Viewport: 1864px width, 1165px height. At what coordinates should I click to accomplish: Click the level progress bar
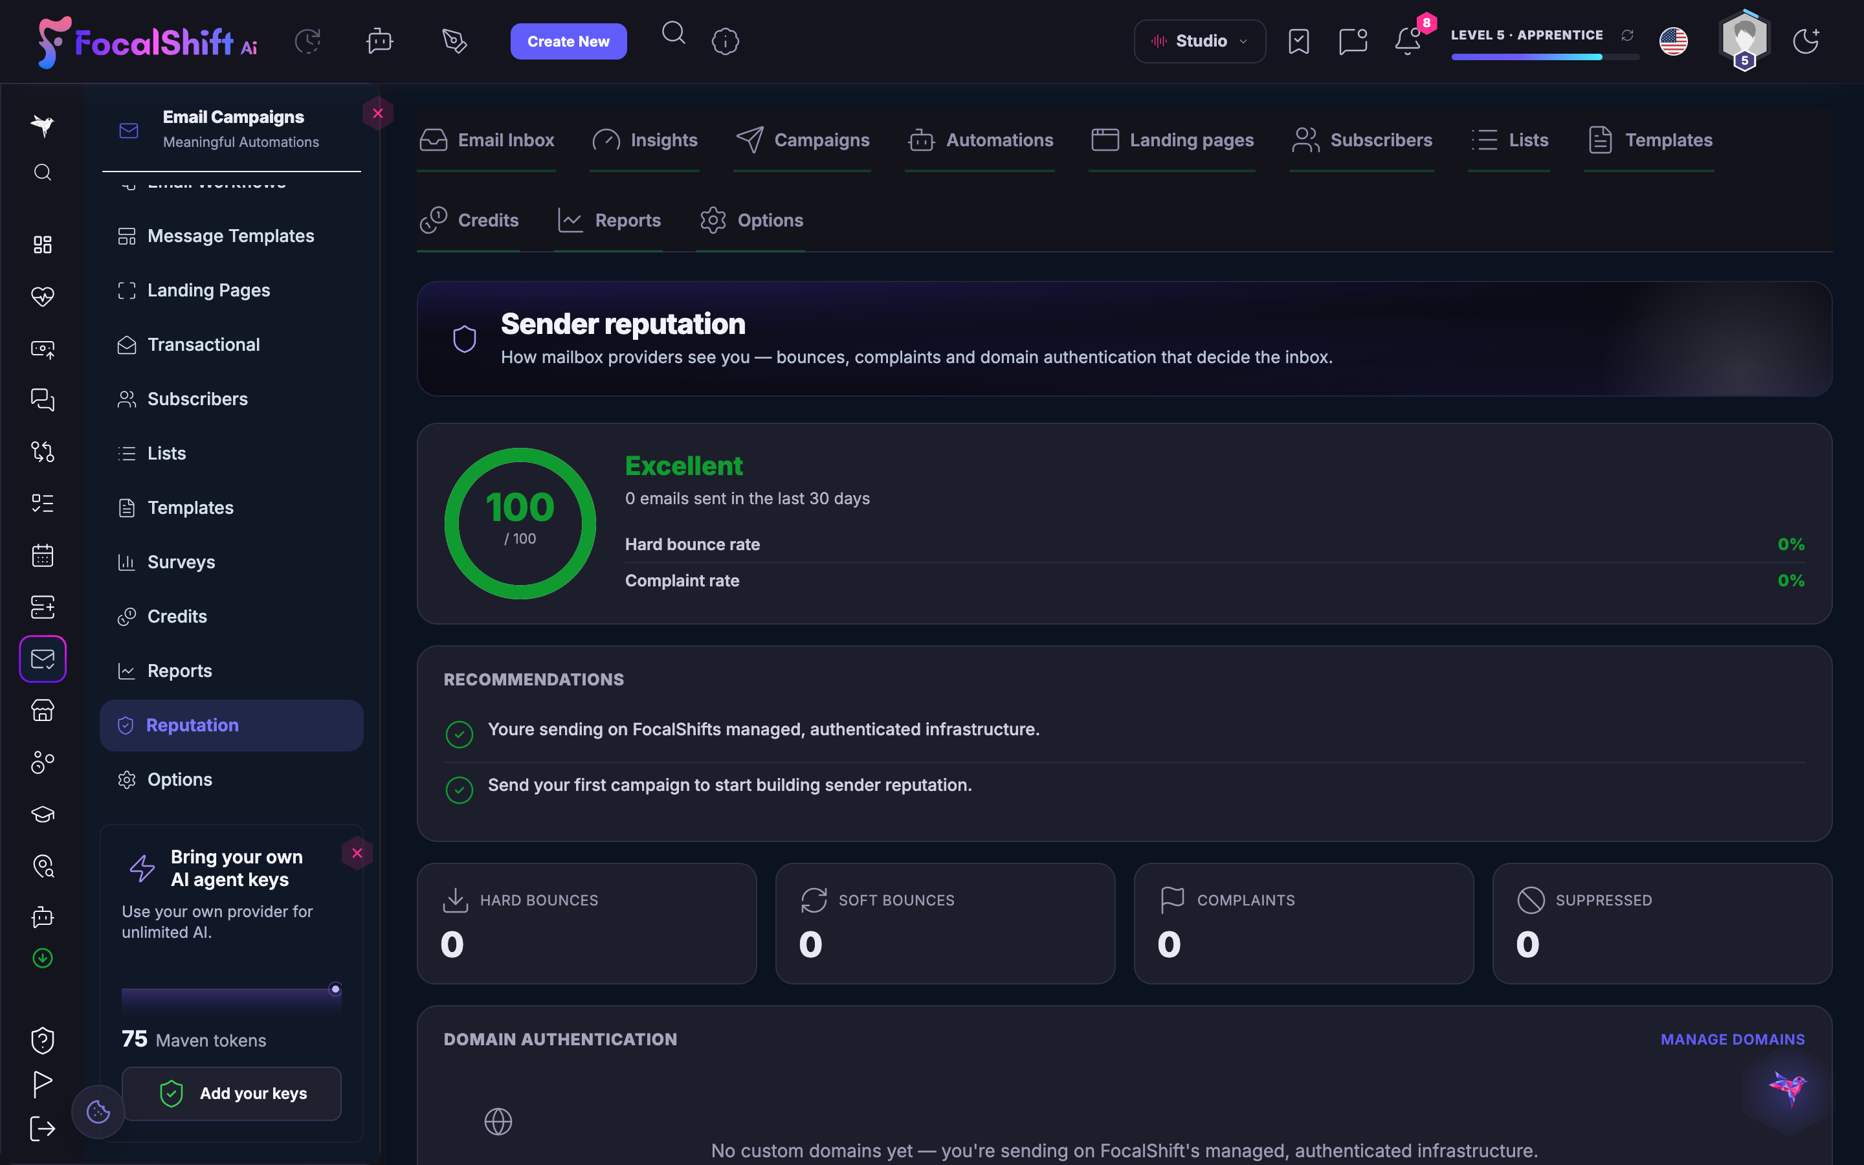(x=1544, y=57)
